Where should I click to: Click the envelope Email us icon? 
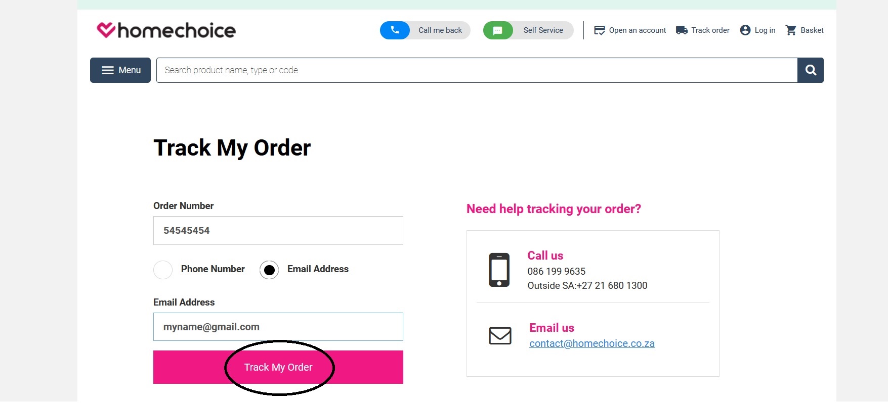500,336
